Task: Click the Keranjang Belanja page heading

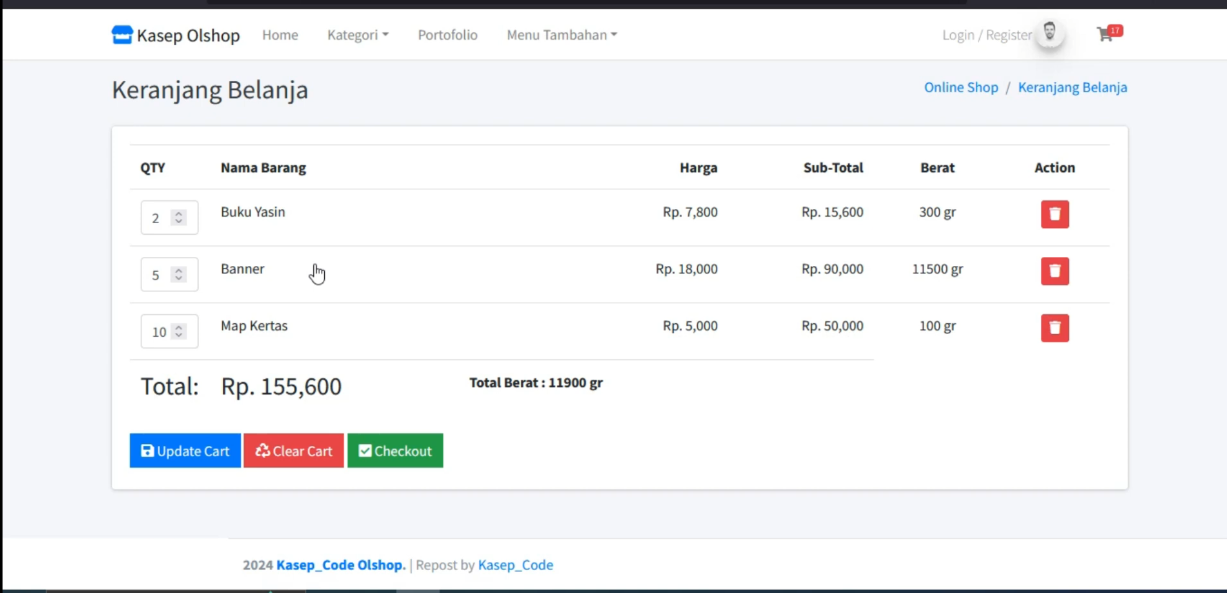Action: pos(210,90)
